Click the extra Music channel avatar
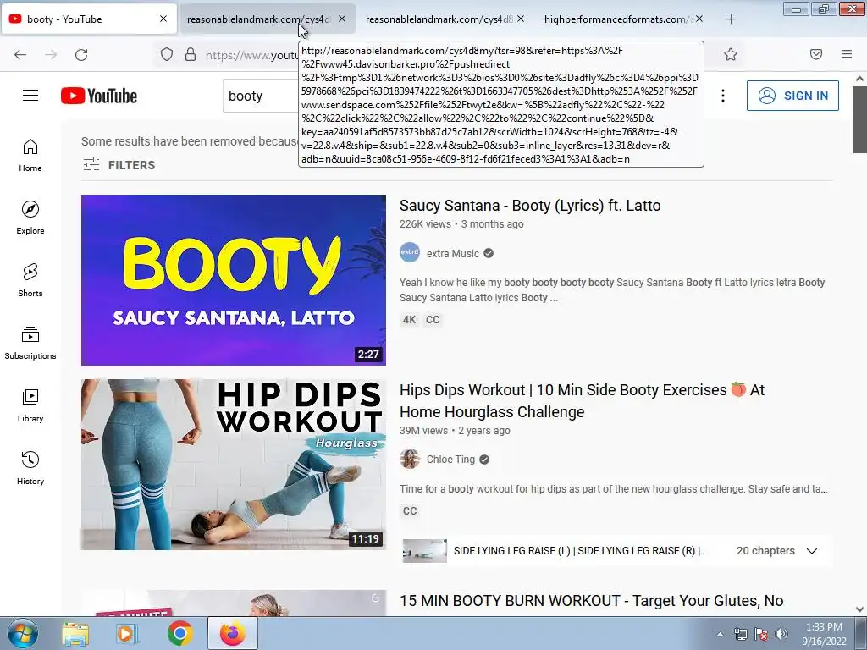This screenshot has height=650, width=867. pyautogui.click(x=410, y=252)
